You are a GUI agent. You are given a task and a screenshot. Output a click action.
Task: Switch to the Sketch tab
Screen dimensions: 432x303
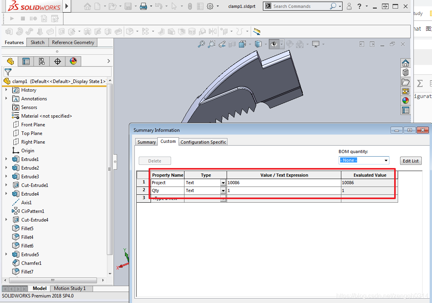(x=37, y=42)
